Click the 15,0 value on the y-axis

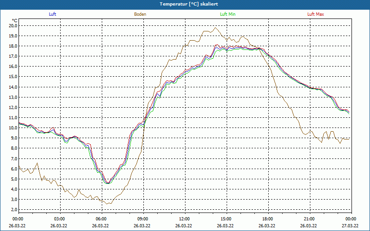(x=13, y=77)
